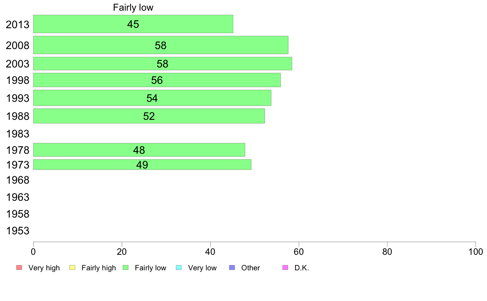487x301 pixels.
Task: Select the 2008 bar showing 58
Action: click(161, 45)
